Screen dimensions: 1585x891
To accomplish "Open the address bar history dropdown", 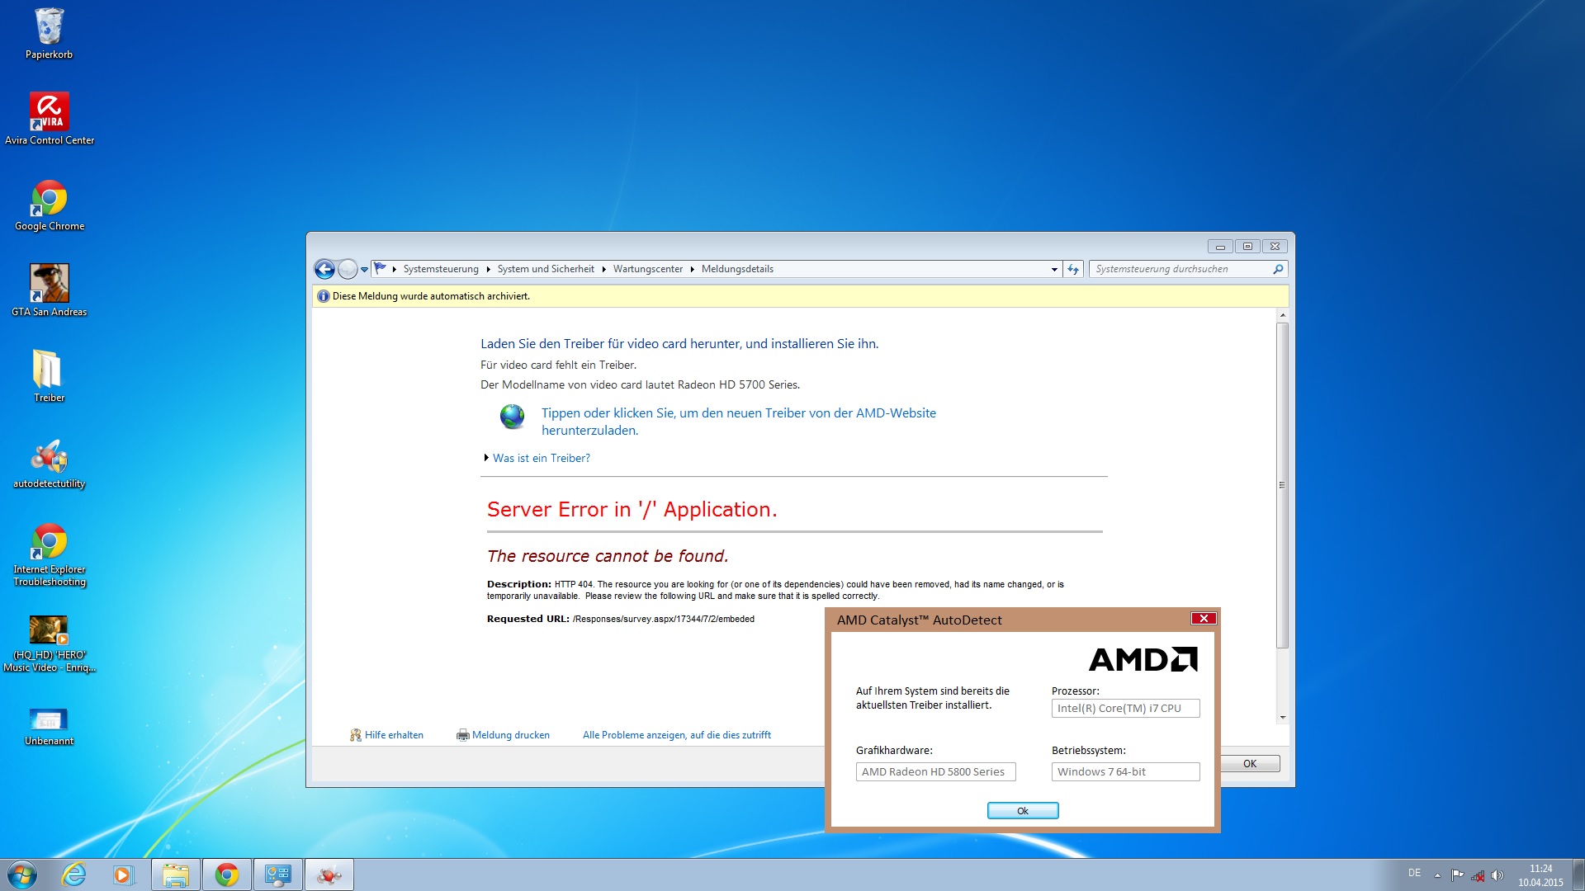I will [1054, 269].
